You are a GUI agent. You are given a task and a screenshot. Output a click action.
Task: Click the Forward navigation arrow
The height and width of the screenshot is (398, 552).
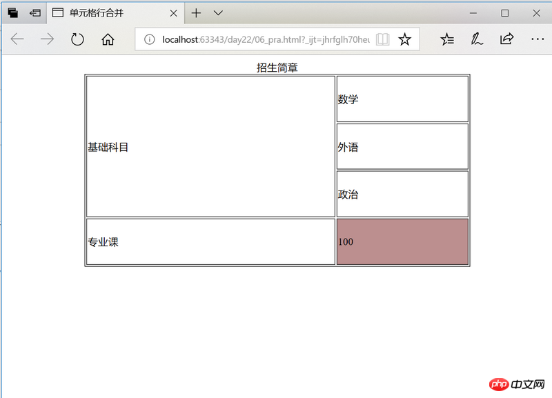[x=46, y=39]
